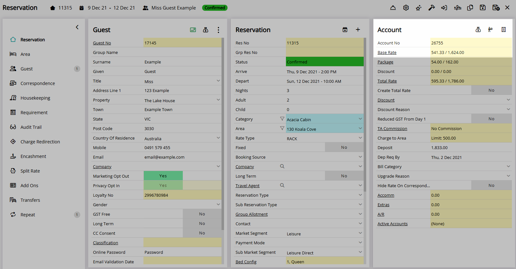Click the Area filter funnel icon
The image size is (516, 269).
coord(282,128)
